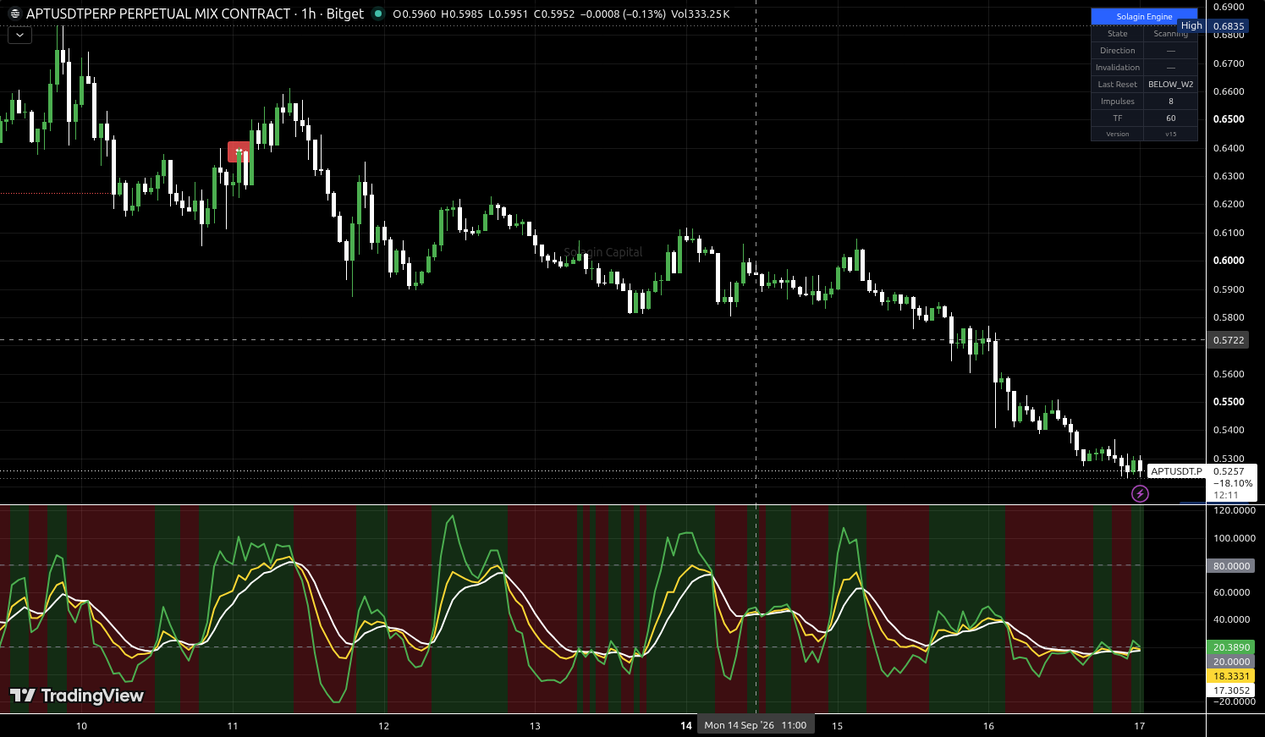Click the Impulses value 8

1170,102
